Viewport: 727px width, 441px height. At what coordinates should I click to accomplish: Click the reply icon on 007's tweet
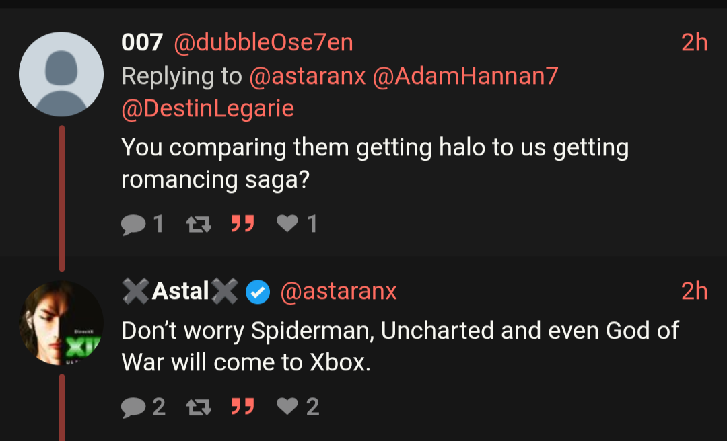(x=134, y=223)
